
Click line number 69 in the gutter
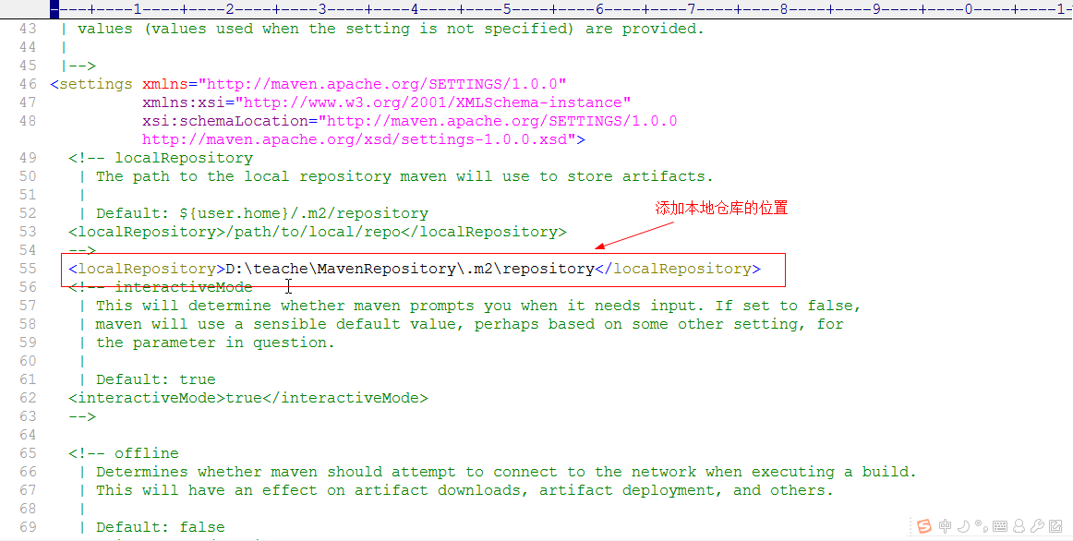(28, 527)
